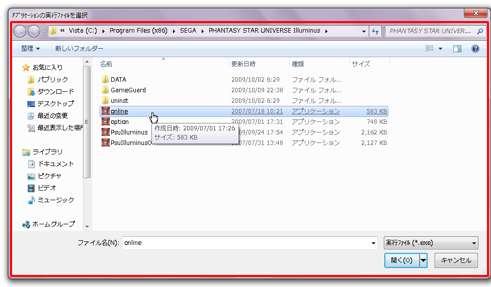Click the option.exe game icon

[105, 121]
